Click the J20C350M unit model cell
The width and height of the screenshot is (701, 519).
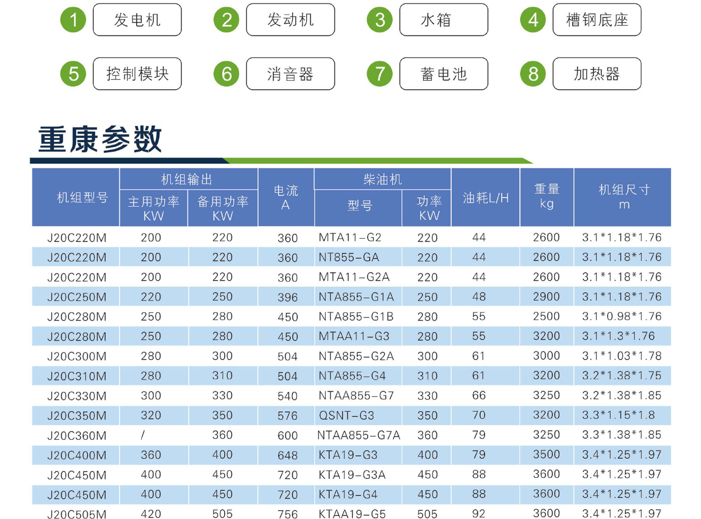click(77, 416)
